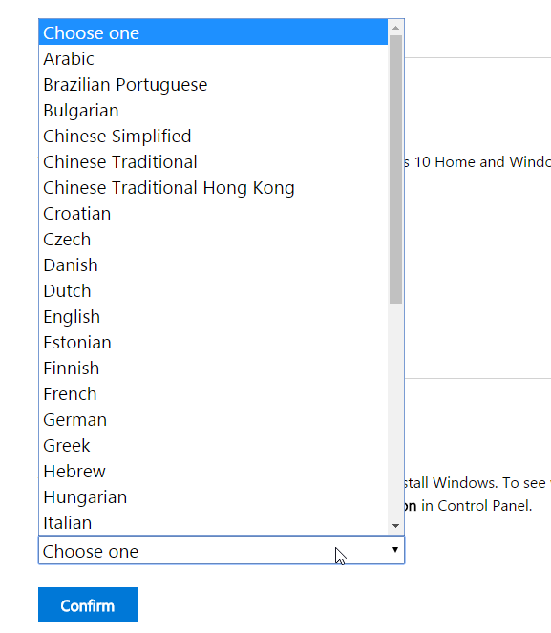Click the list scrollbar down arrow

pos(395,526)
